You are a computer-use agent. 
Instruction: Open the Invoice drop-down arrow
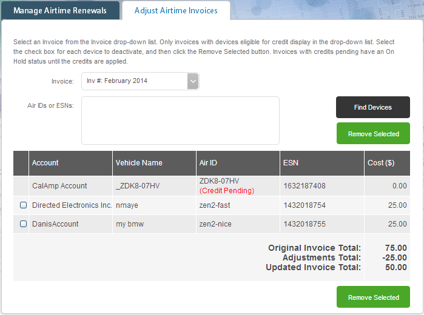point(193,81)
